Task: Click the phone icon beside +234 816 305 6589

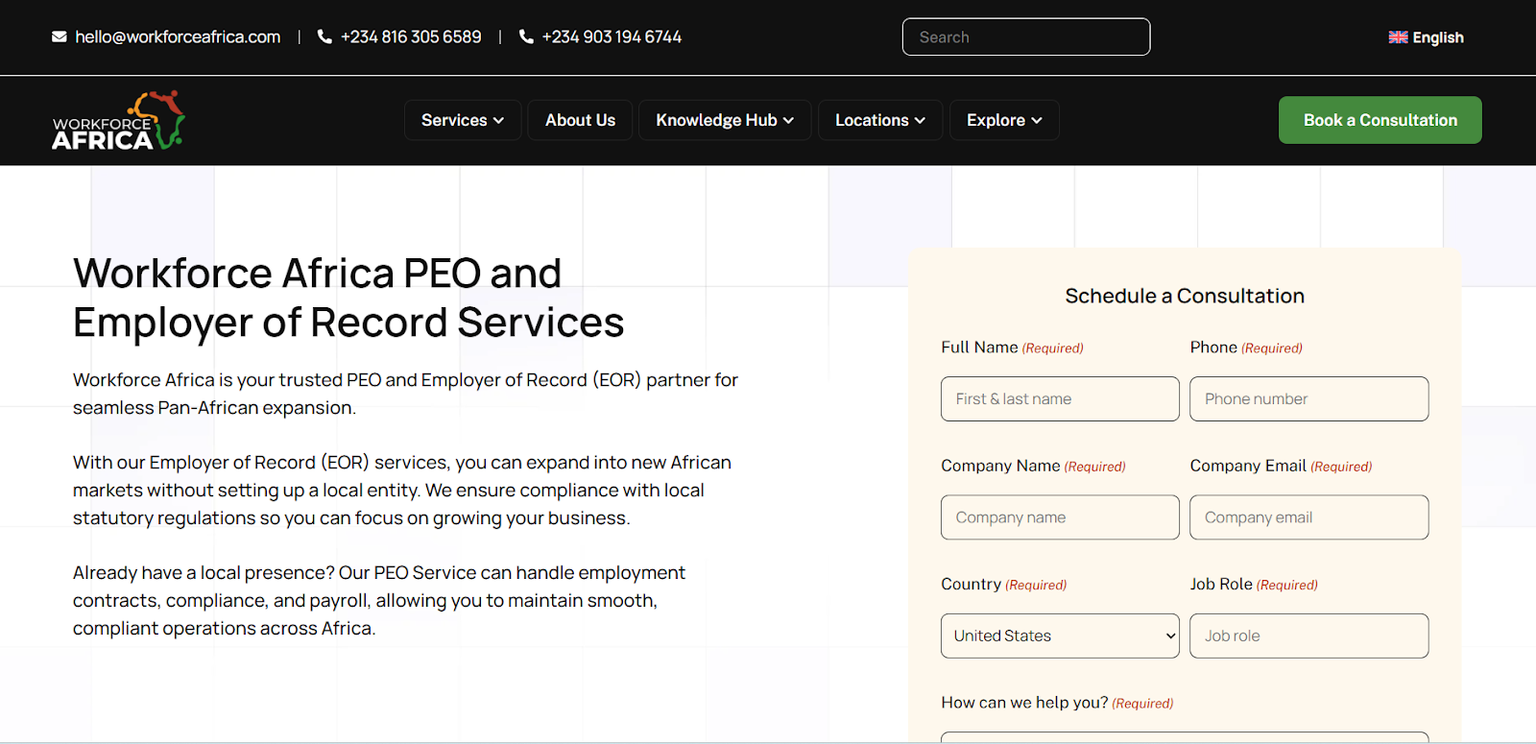Action: click(324, 36)
